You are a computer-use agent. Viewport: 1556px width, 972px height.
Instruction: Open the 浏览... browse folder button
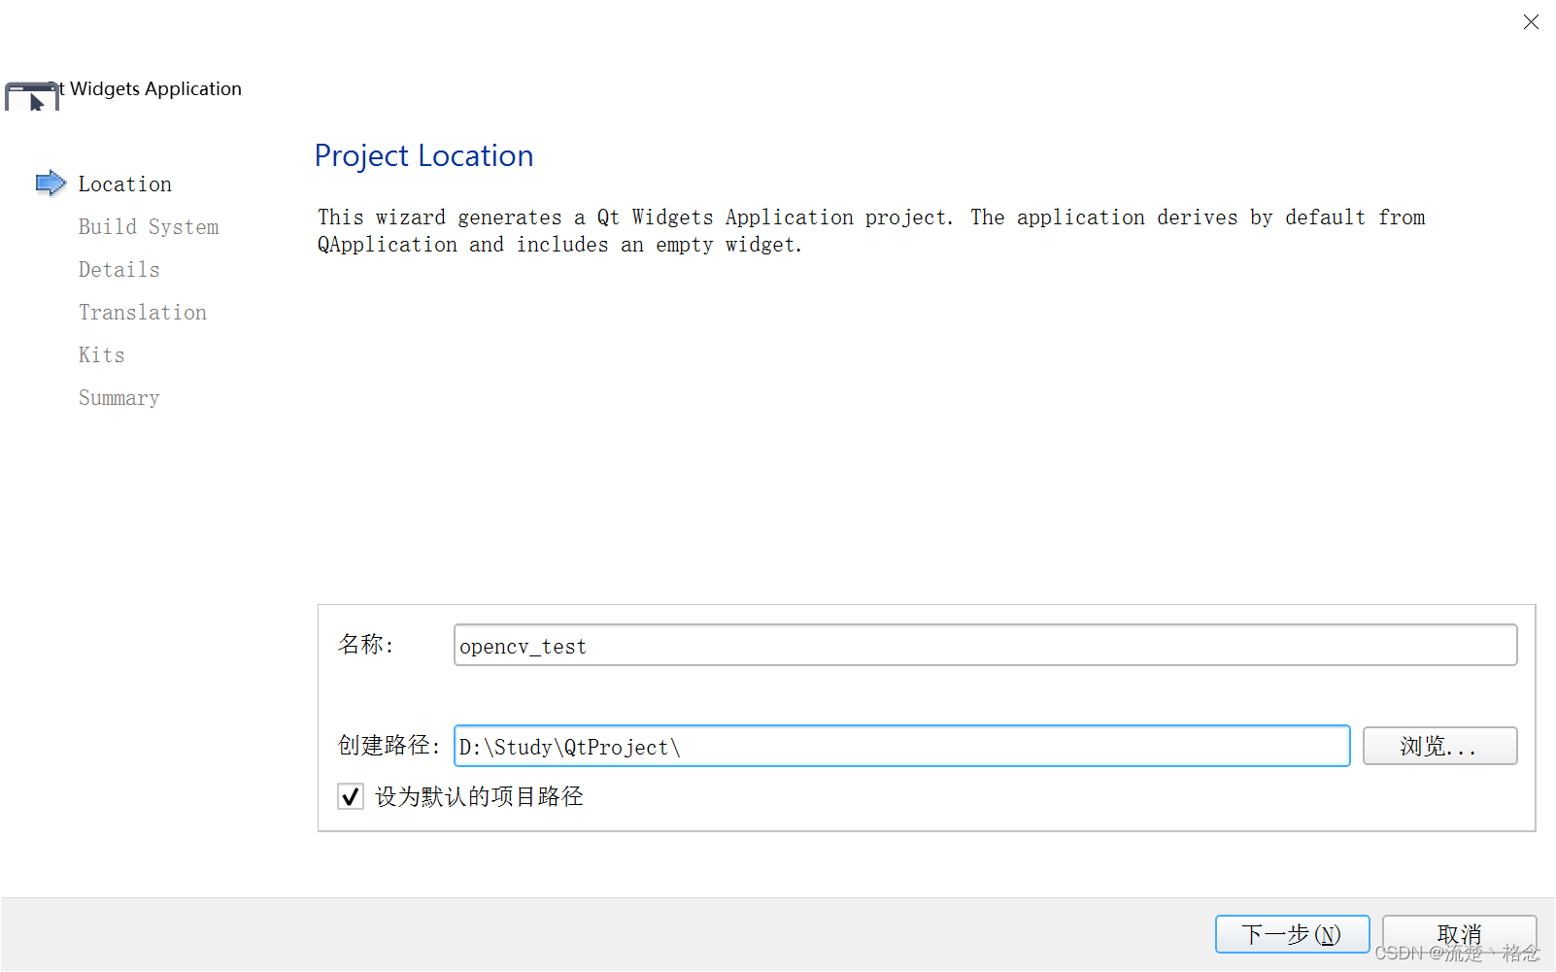pyautogui.click(x=1439, y=746)
